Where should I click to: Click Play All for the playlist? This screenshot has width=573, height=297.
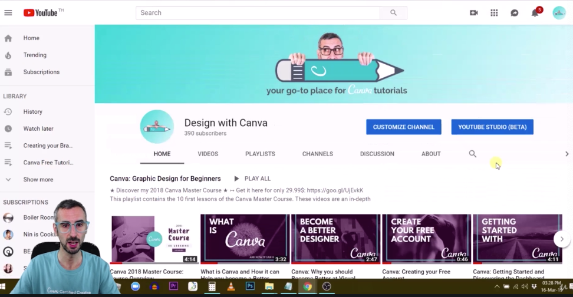[x=252, y=179]
